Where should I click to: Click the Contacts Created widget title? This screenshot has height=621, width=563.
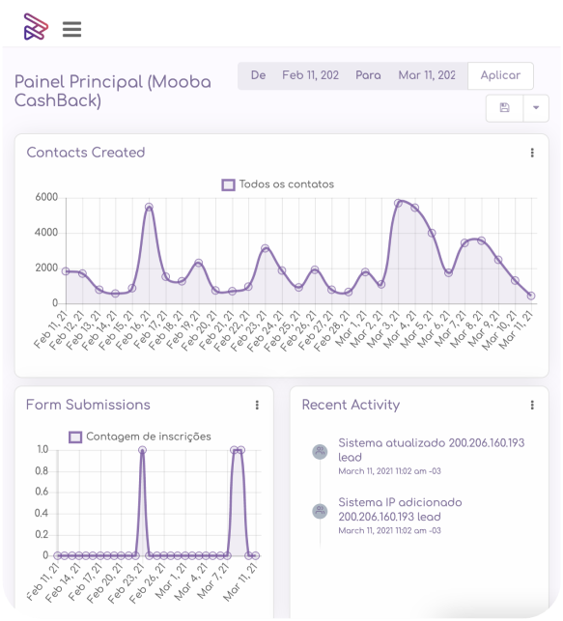[86, 153]
